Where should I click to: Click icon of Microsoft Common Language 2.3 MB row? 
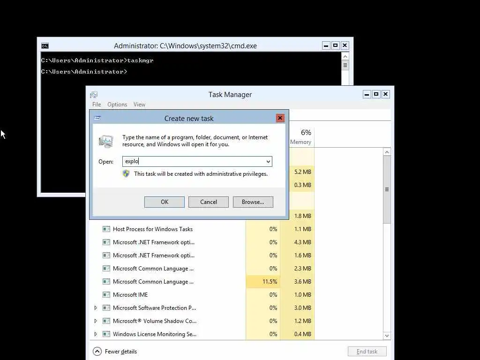point(106,269)
